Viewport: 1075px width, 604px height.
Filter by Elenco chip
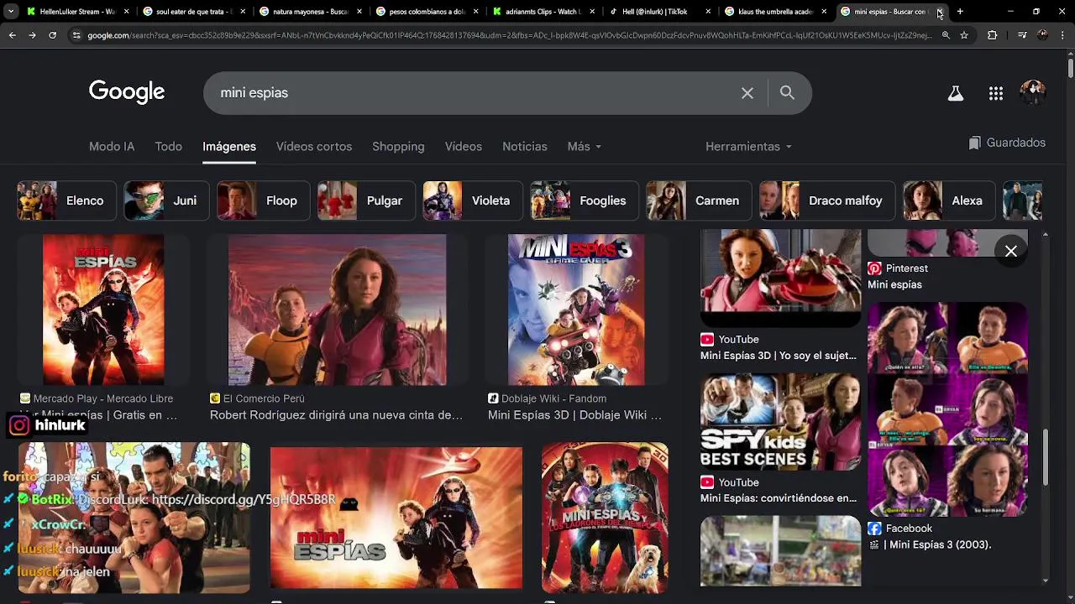click(x=66, y=200)
